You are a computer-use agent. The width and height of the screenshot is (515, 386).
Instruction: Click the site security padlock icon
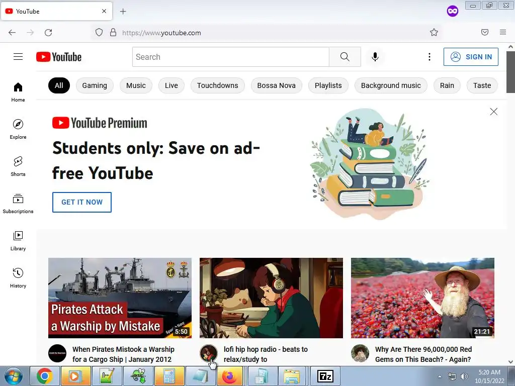[113, 32]
